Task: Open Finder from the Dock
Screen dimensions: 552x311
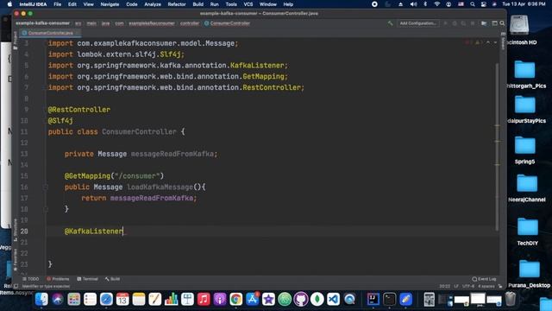Action: (x=41, y=300)
